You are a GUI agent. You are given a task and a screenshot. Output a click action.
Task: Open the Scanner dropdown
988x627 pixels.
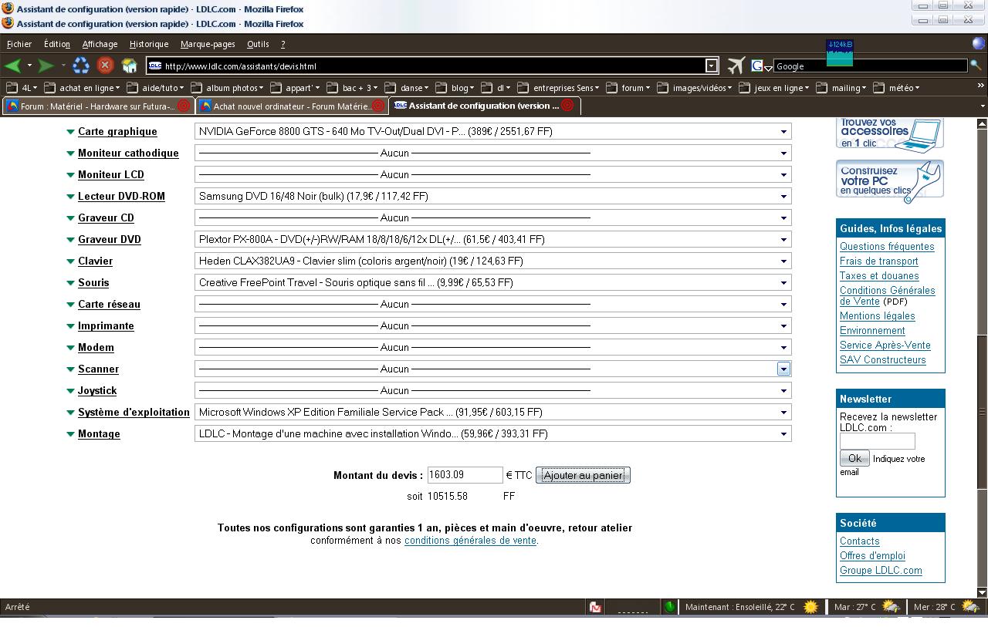tap(492, 369)
